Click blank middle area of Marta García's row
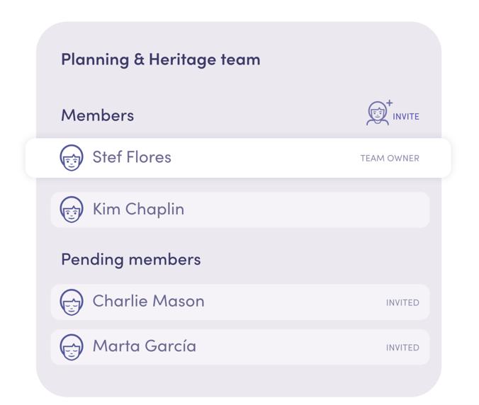Image resolution: width=479 pixels, height=405 pixels. pos(291,348)
